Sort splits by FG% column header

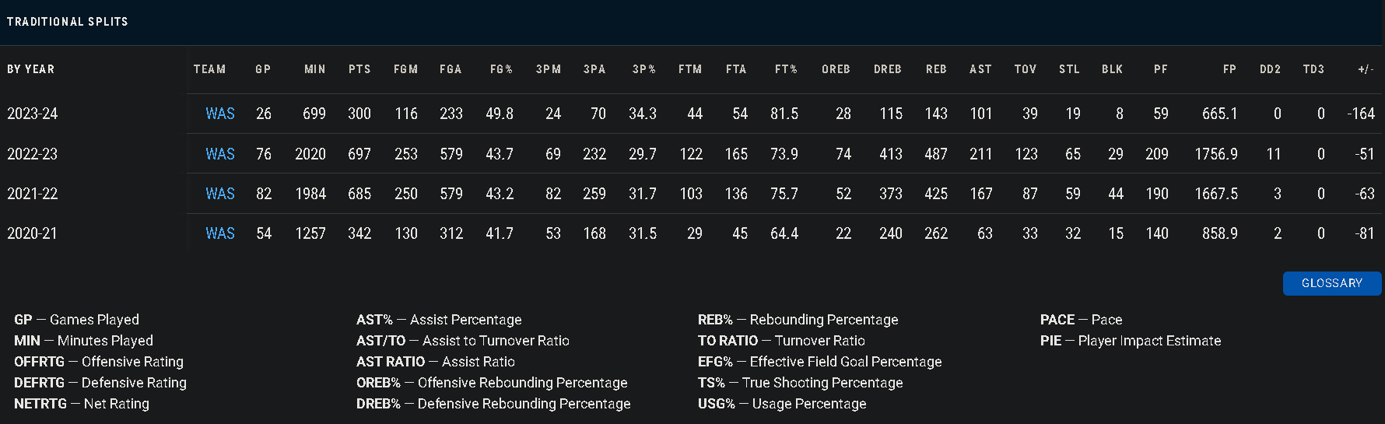tap(501, 69)
